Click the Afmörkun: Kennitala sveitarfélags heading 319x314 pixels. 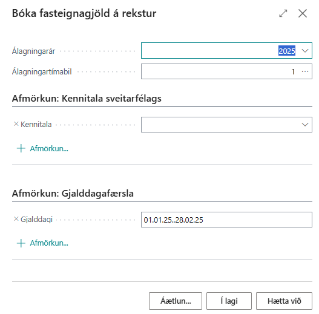tap(87, 99)
